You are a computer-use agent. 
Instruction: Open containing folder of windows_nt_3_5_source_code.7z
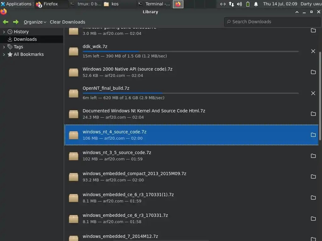coord(313,156)
